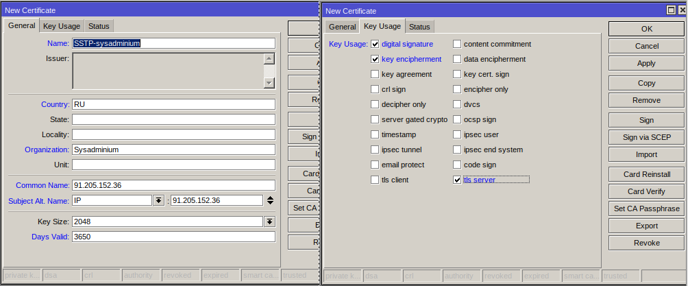The image size is (688, 286).
Task: Enable ocsp sign checkbox
Action: (x=457, y=119)
